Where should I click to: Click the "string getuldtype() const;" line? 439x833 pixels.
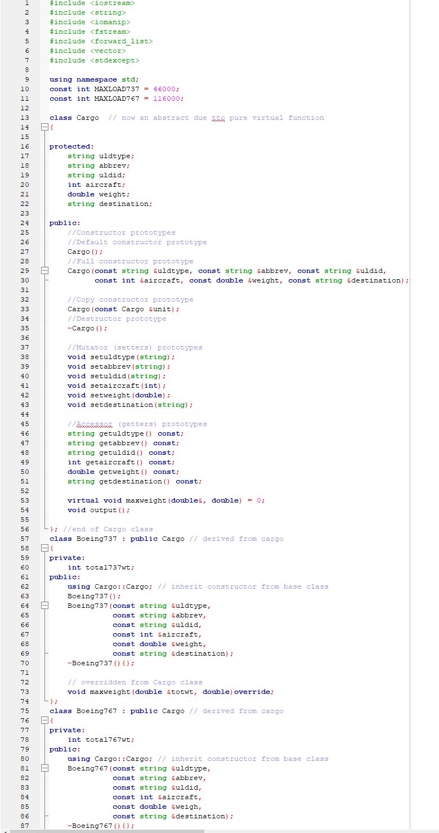[x=126, y=433]
